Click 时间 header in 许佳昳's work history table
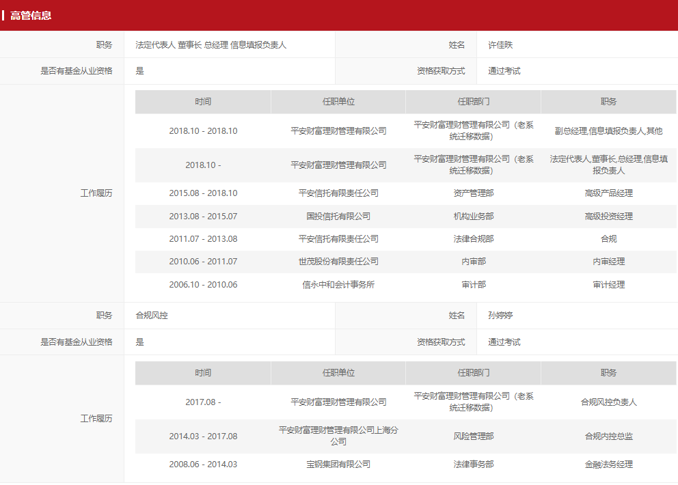 203,102
